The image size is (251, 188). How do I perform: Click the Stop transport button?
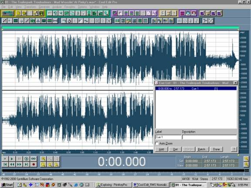(5, 158)
